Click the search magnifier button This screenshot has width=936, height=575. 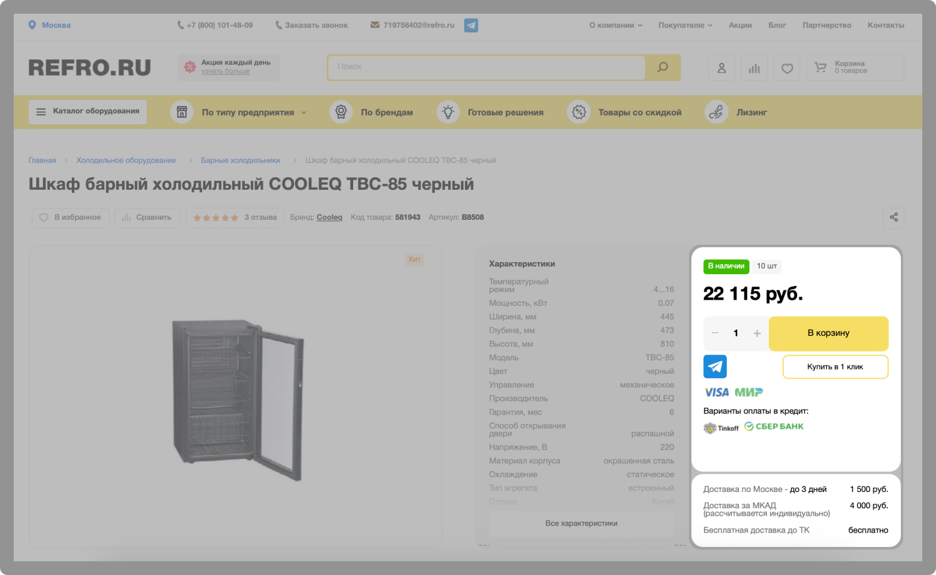click(663, 67)
